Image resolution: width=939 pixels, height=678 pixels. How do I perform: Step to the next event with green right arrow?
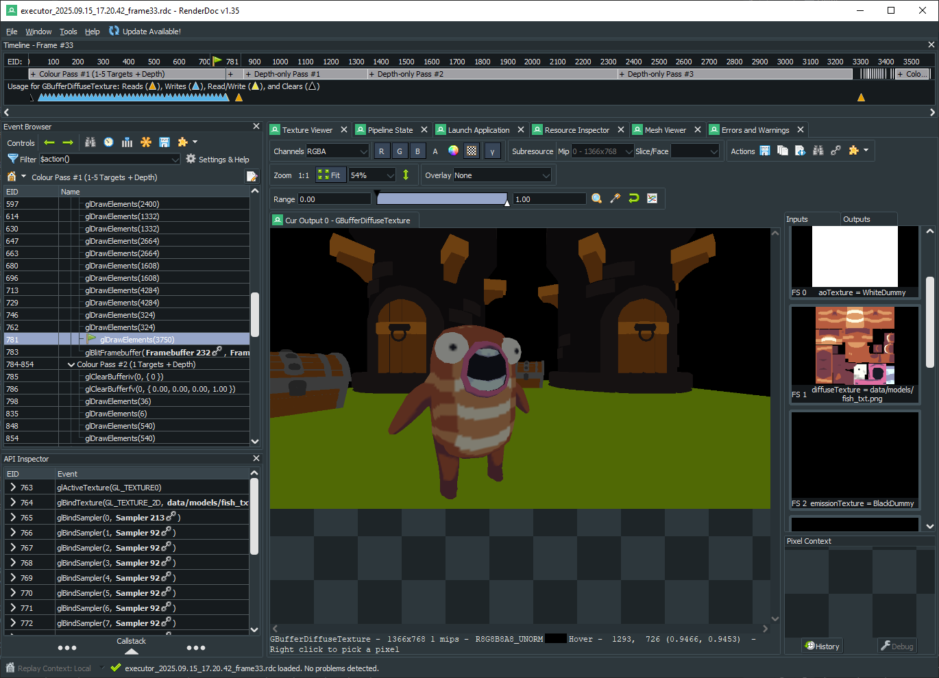pyautogui.click(x=68, y=142)
